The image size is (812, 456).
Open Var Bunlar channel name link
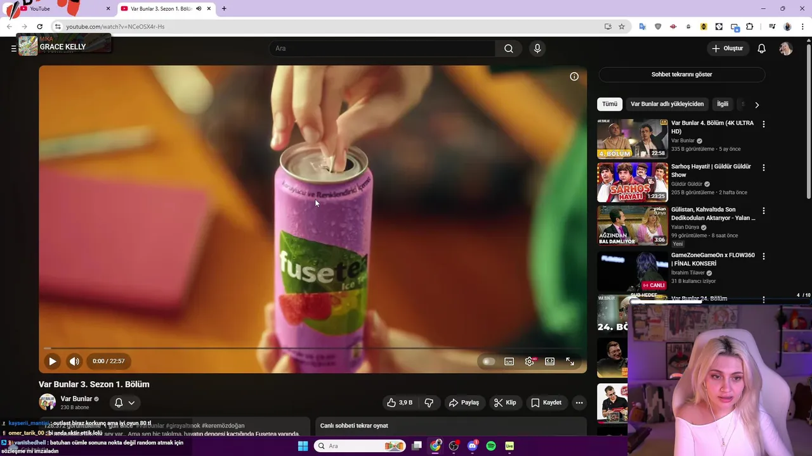click(x=76, y=399)
